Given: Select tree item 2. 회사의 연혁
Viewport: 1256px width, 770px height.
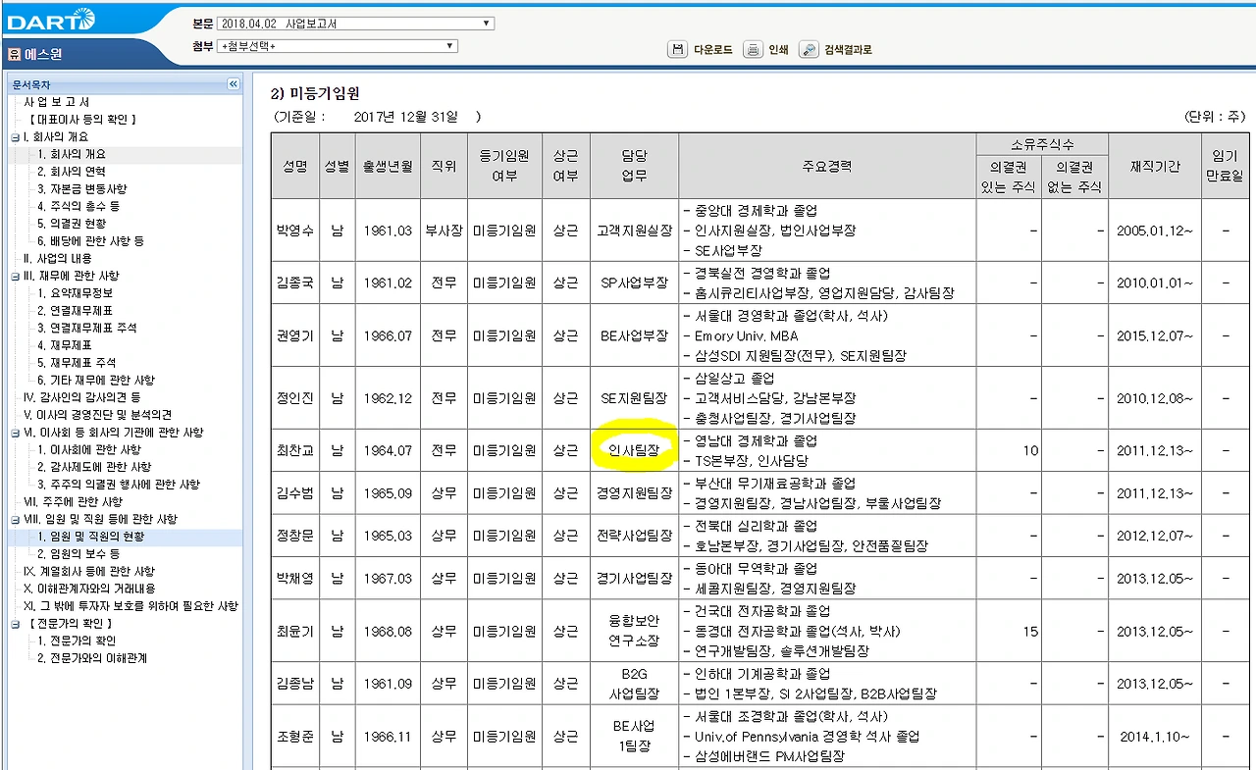Looking at the screenshot, I should (x=72, y=172).
